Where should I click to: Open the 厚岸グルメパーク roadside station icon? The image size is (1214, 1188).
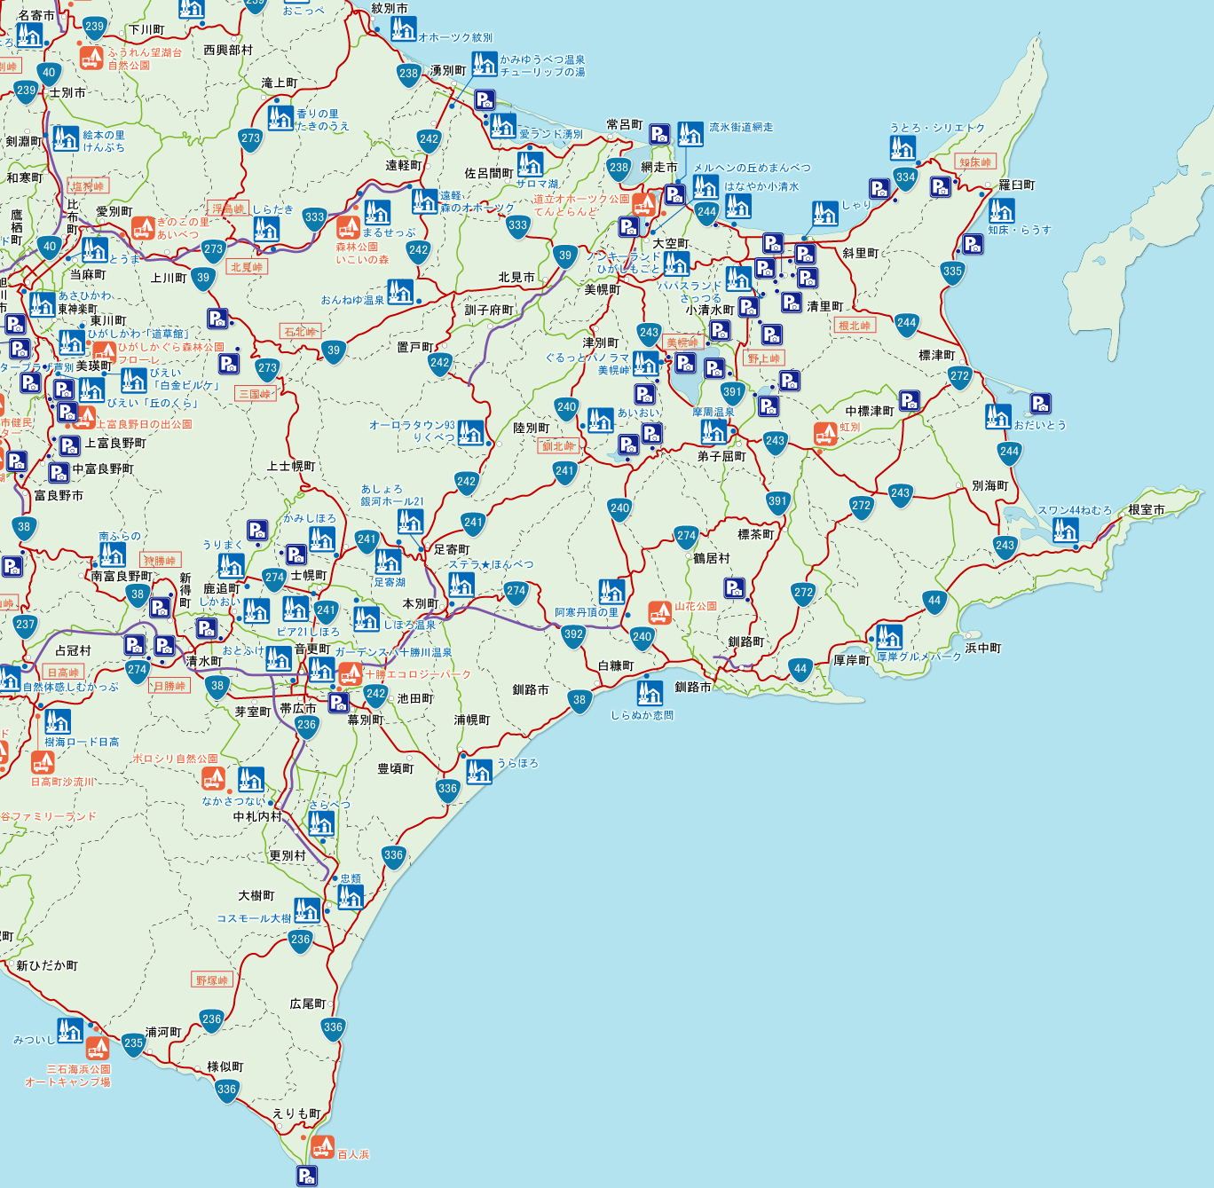[x=889, y=637]
